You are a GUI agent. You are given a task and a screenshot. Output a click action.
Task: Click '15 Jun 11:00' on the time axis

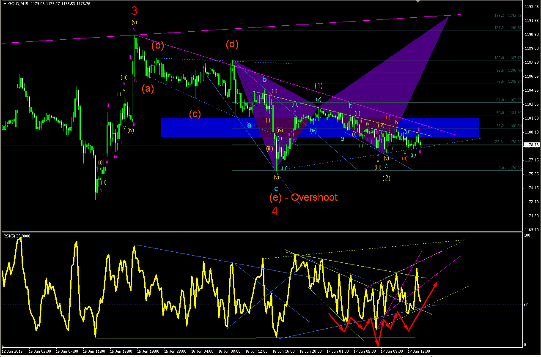[94, 351]
